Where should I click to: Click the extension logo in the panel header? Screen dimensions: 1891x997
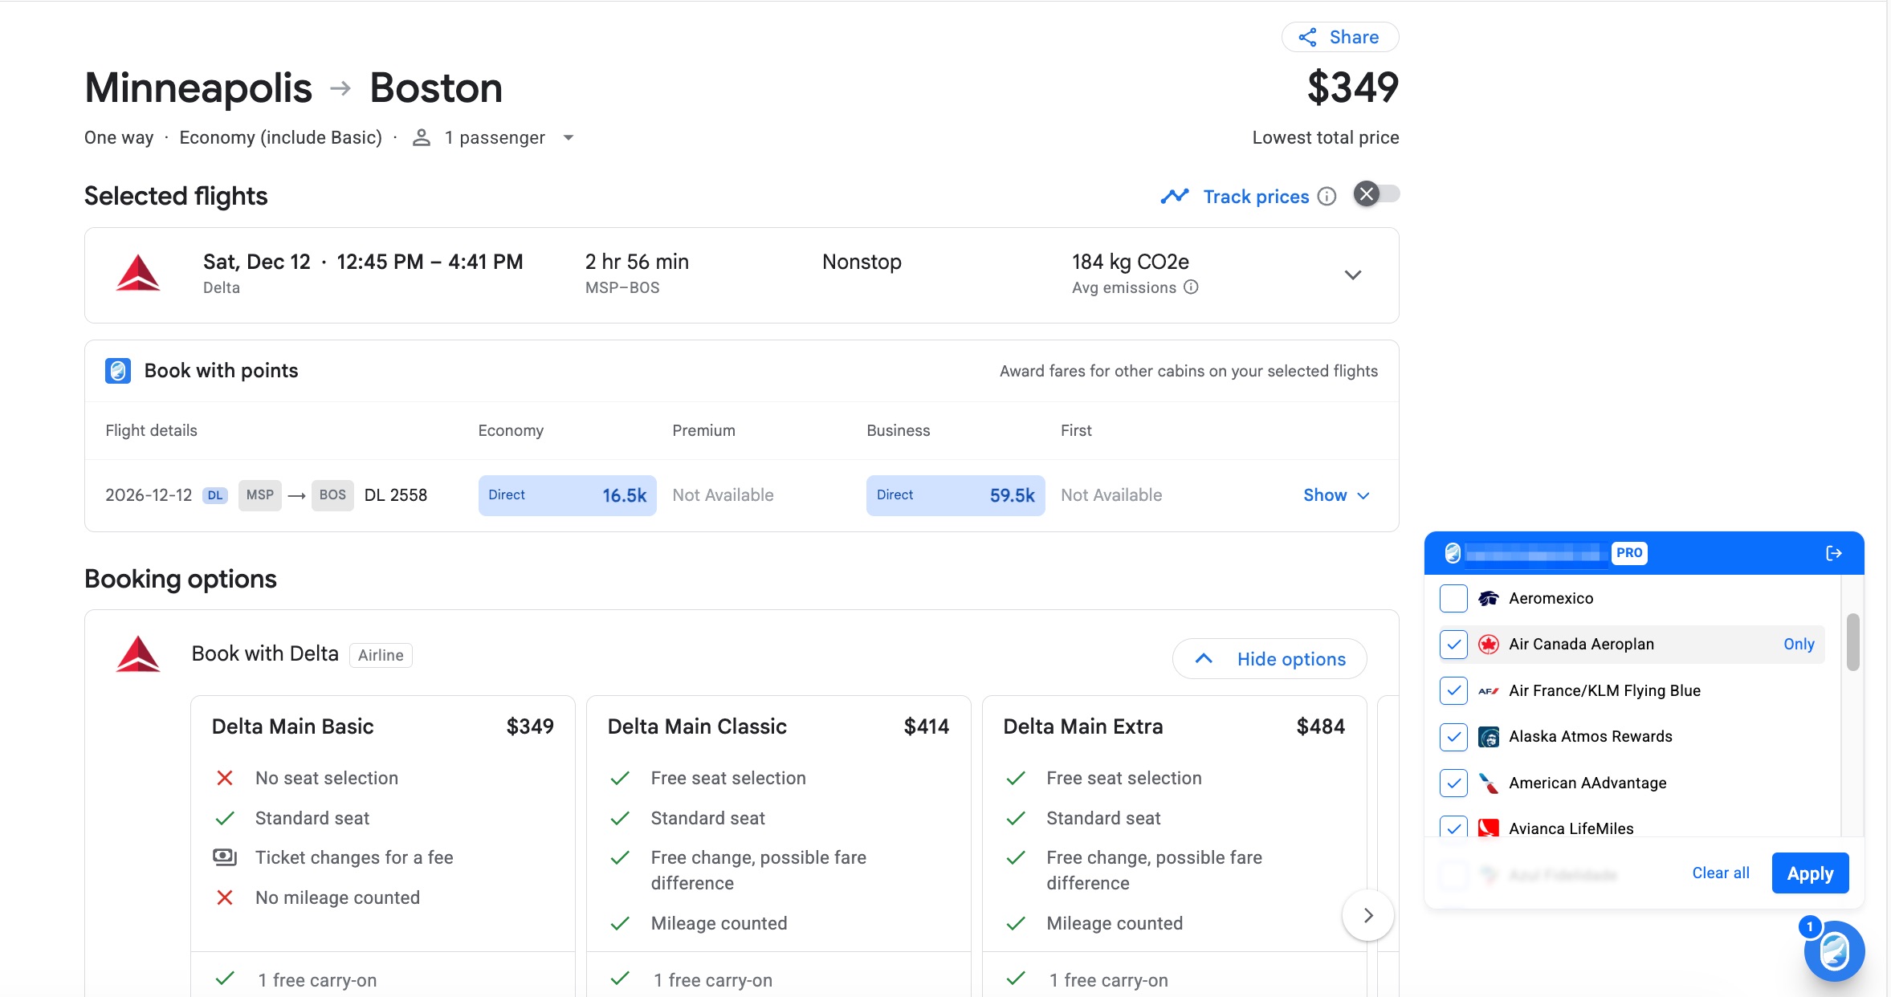tap(1453, 553)
